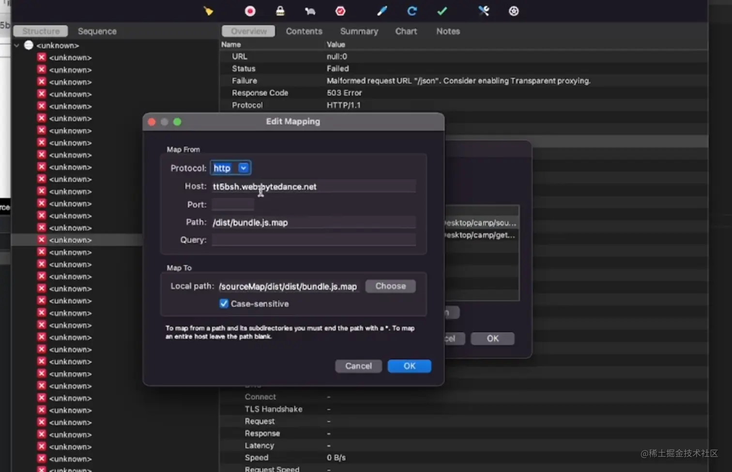732x472 pixels.
Task: Select the Latency row
Action: click(x=464, y=445)
